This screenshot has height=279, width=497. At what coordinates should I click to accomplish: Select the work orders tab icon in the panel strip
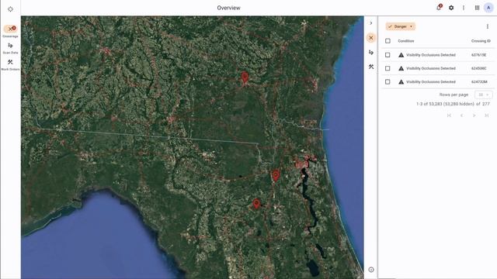(x=371, y=67)
